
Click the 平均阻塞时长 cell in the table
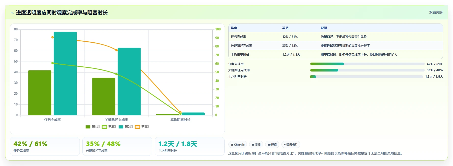[240, 55]
